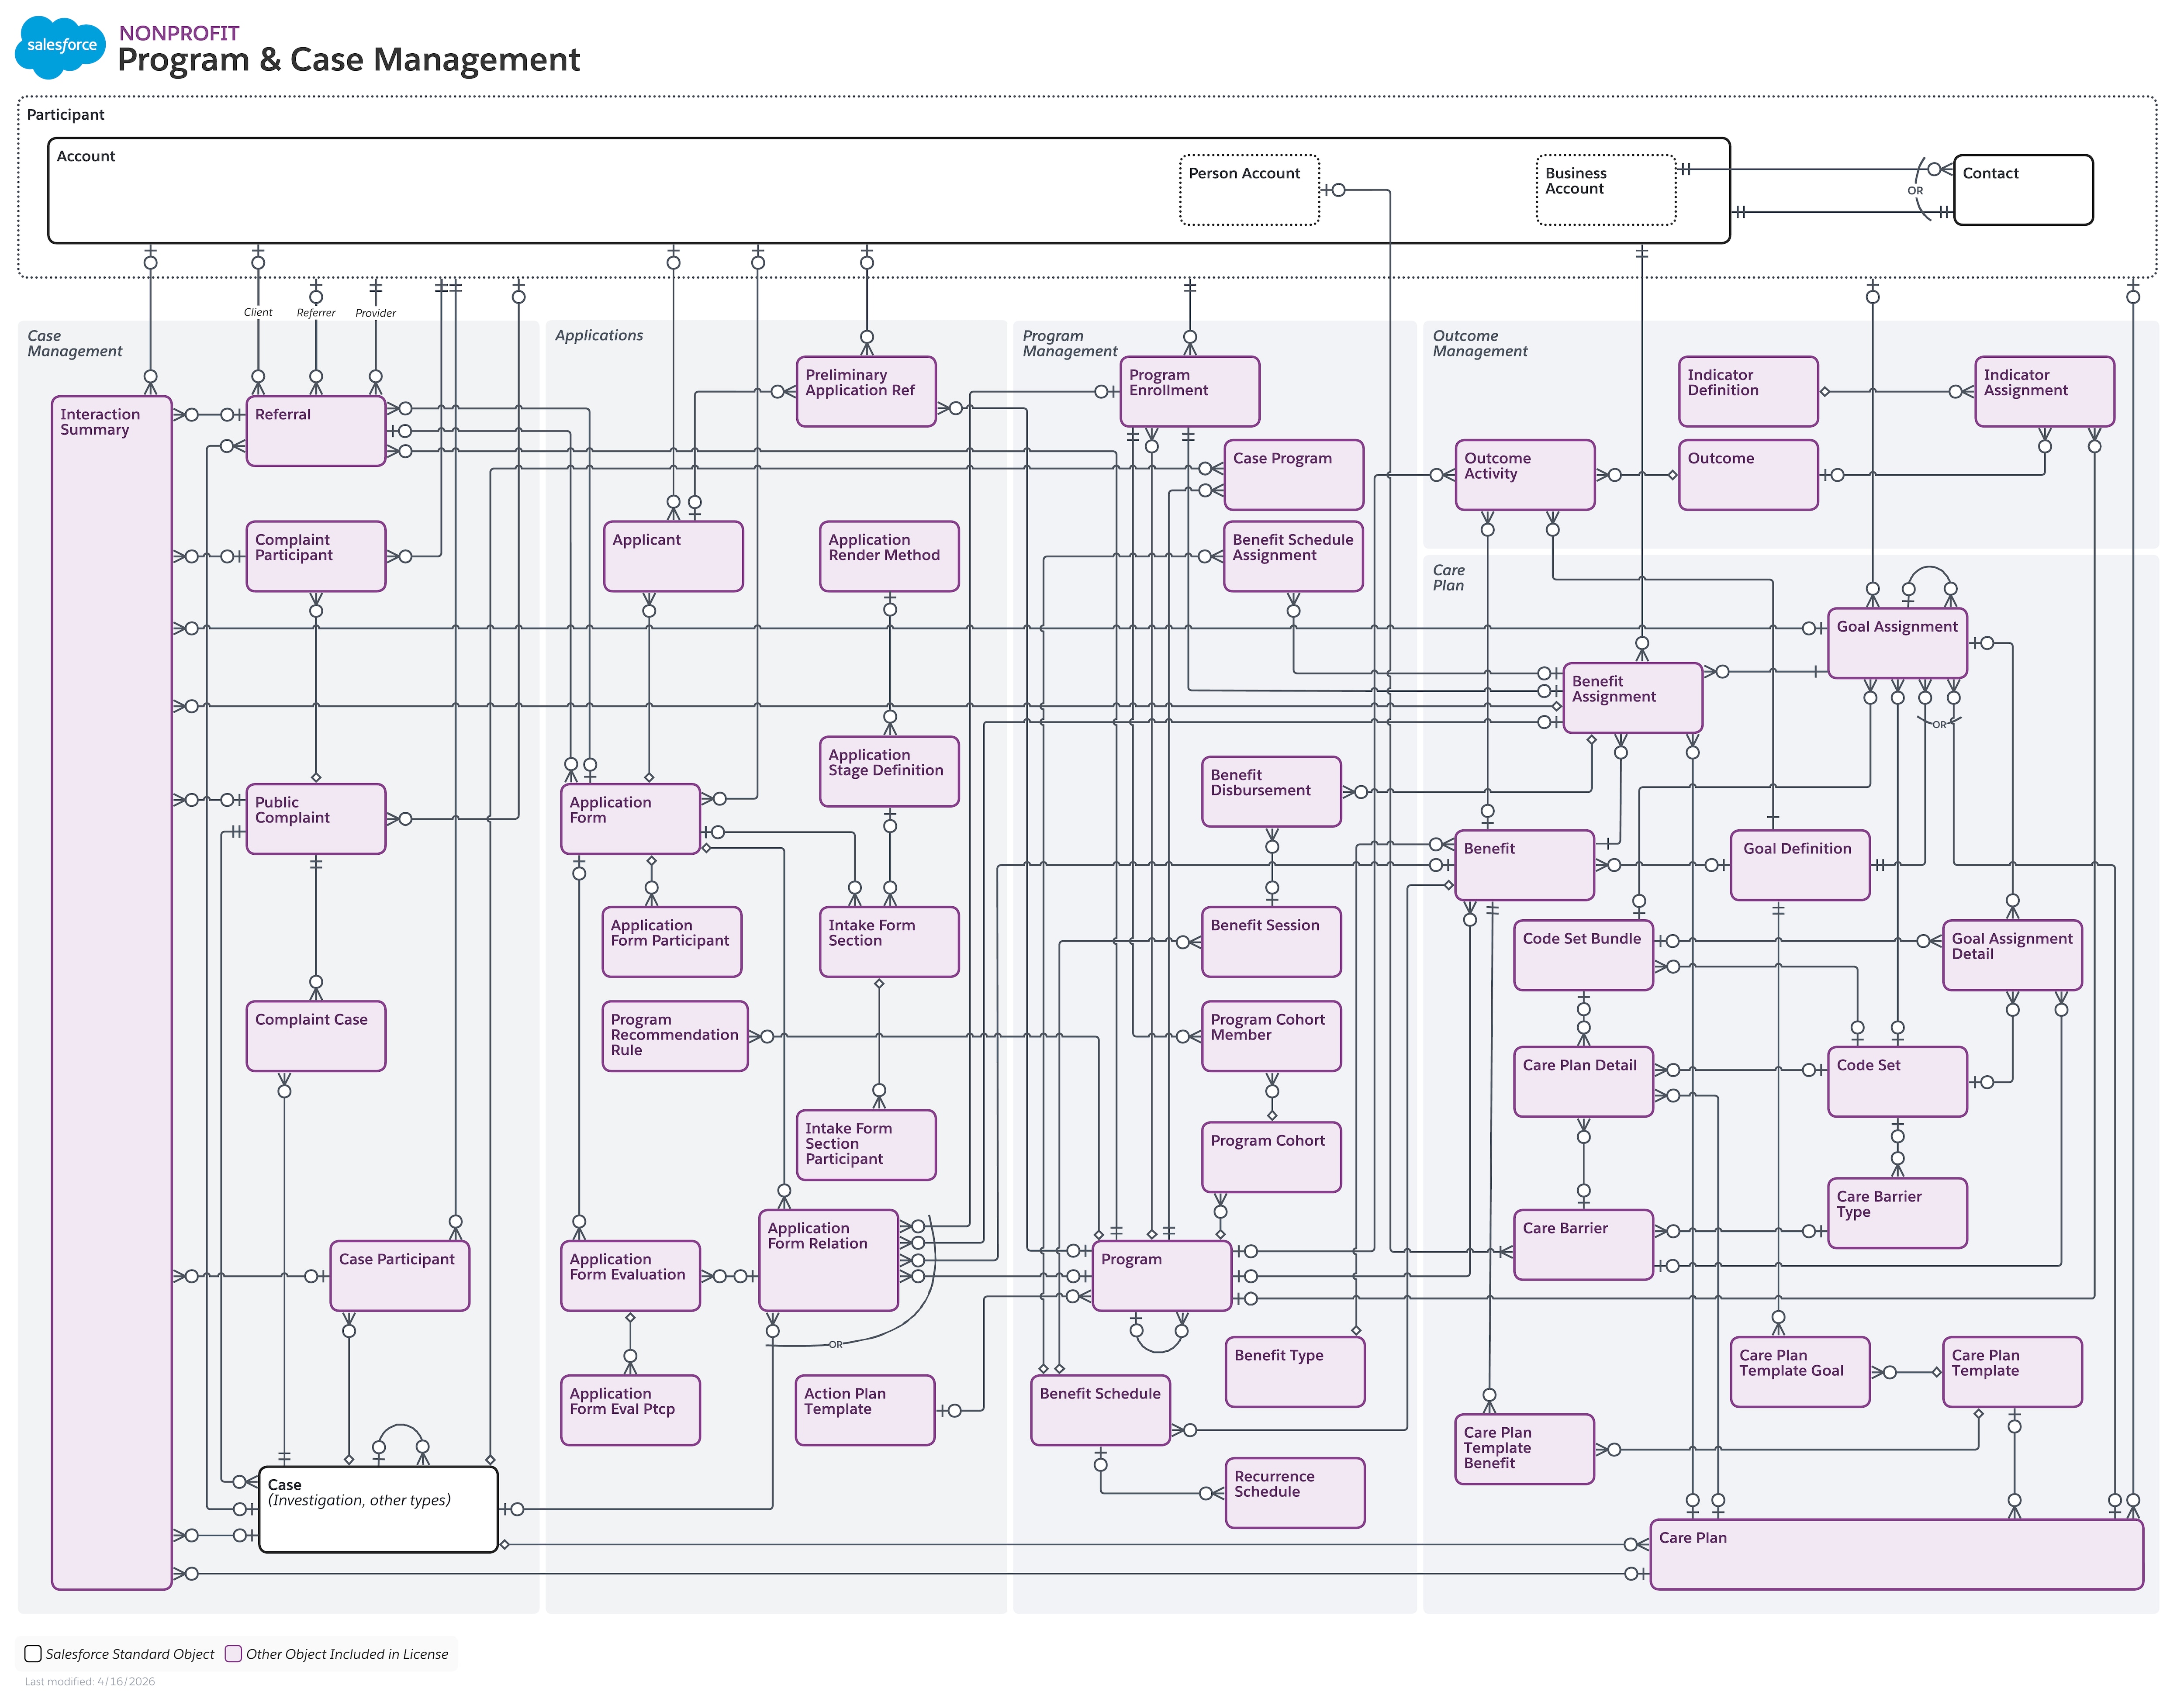The height and width of the screenshot is (1702, 2184).
Task: Click the Salesforce cloud logo
Action: (60, 47)
